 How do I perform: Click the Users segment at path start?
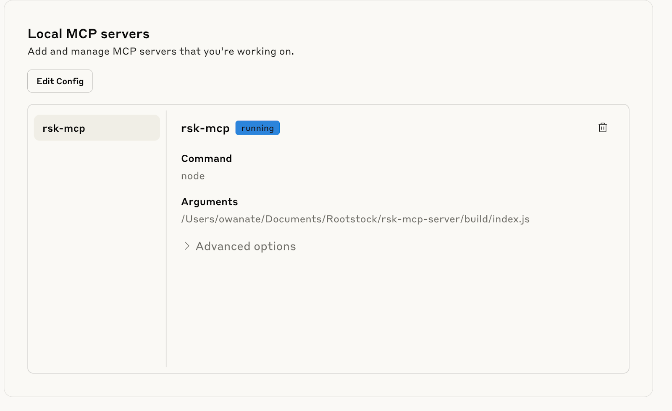pos(199,219)
